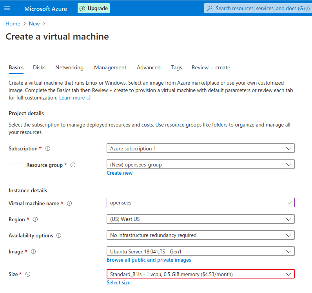Open the Resource group dropdown
The height and width of the screenshot is (293, 312).
200,165
